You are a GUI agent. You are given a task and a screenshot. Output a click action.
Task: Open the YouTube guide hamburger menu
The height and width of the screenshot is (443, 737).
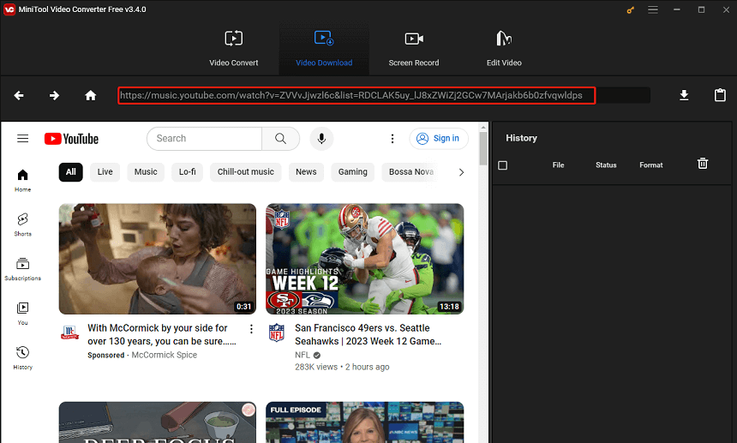point(22,139)
